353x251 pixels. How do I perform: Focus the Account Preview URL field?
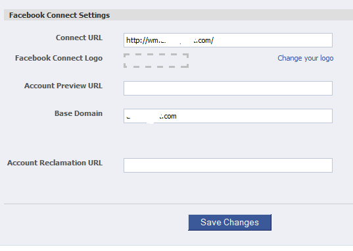click(228, 88)
